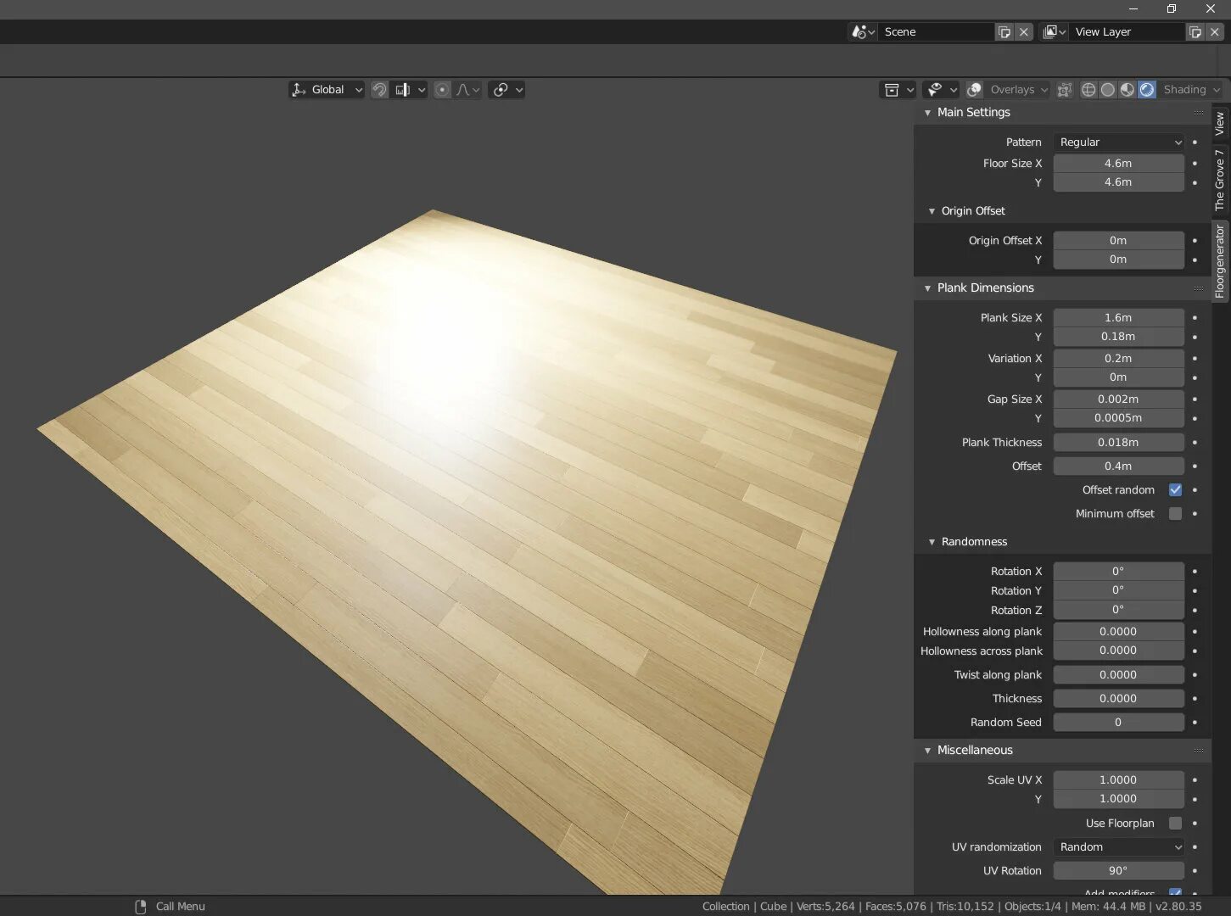Viewport: 1231px width, 916px height.
Task: Open the Shading dropdown
Action: coord(1191,89)
